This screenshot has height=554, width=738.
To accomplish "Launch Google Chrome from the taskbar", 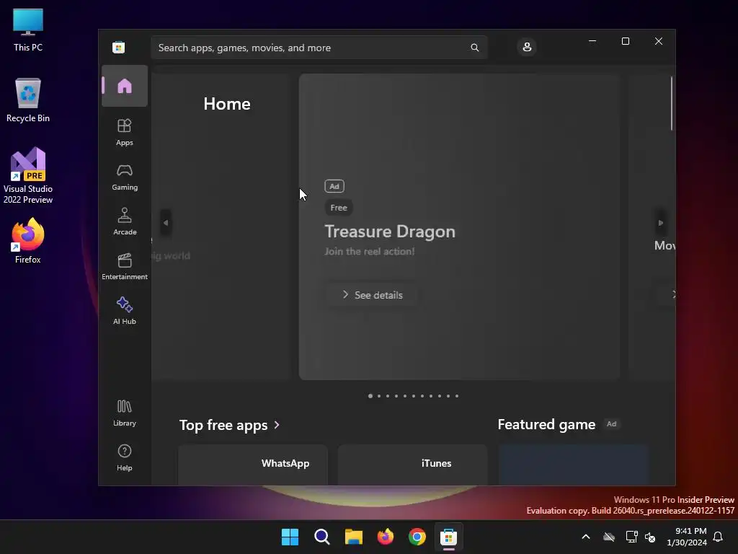I will [x=417, y=537].
